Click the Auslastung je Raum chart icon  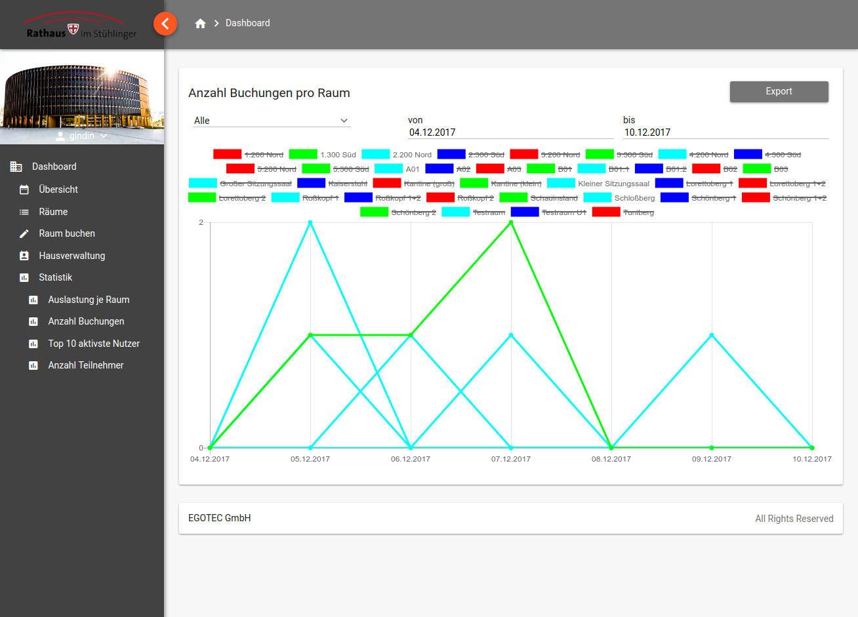pyautogui.click(x=33, y=300)
